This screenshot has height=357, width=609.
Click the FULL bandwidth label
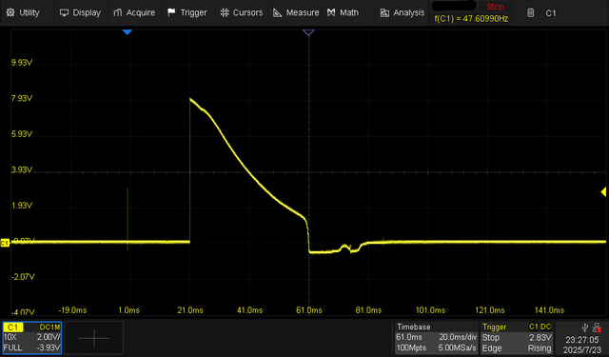[12, 347]
